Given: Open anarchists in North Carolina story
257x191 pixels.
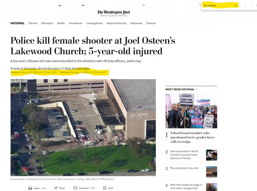Looking at the screenshot, I should click(x=184, y=155).
